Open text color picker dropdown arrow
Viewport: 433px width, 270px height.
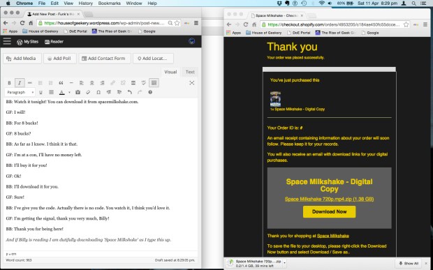[69, 92]
